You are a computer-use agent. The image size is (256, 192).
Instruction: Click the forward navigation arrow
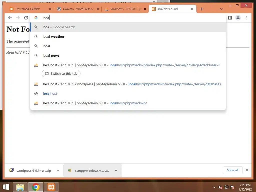18,18
